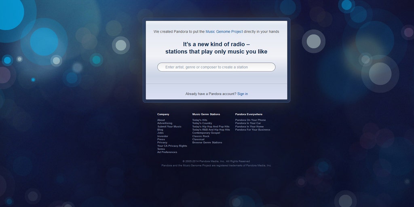Click Browse Genre Stations link
This screenshot has height=207, width=414.
tap(207, 143)
